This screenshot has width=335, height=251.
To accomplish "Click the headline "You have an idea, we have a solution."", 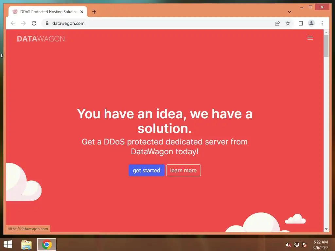I will (x=165, y=121).
